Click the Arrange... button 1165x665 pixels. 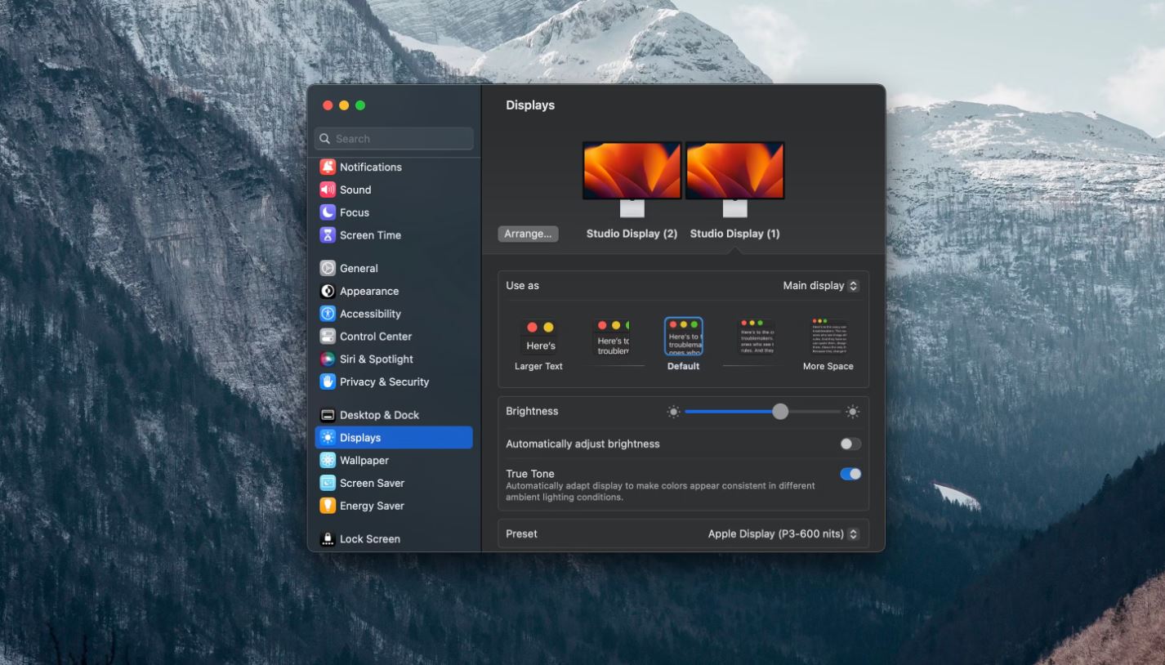click(528, 234)
